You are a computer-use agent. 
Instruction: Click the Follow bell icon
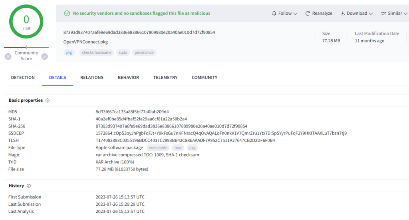[x=274, y=14]
